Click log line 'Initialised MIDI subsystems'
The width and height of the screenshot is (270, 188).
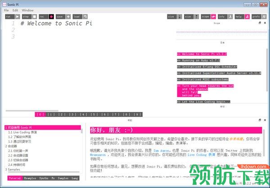click(202, 79)
